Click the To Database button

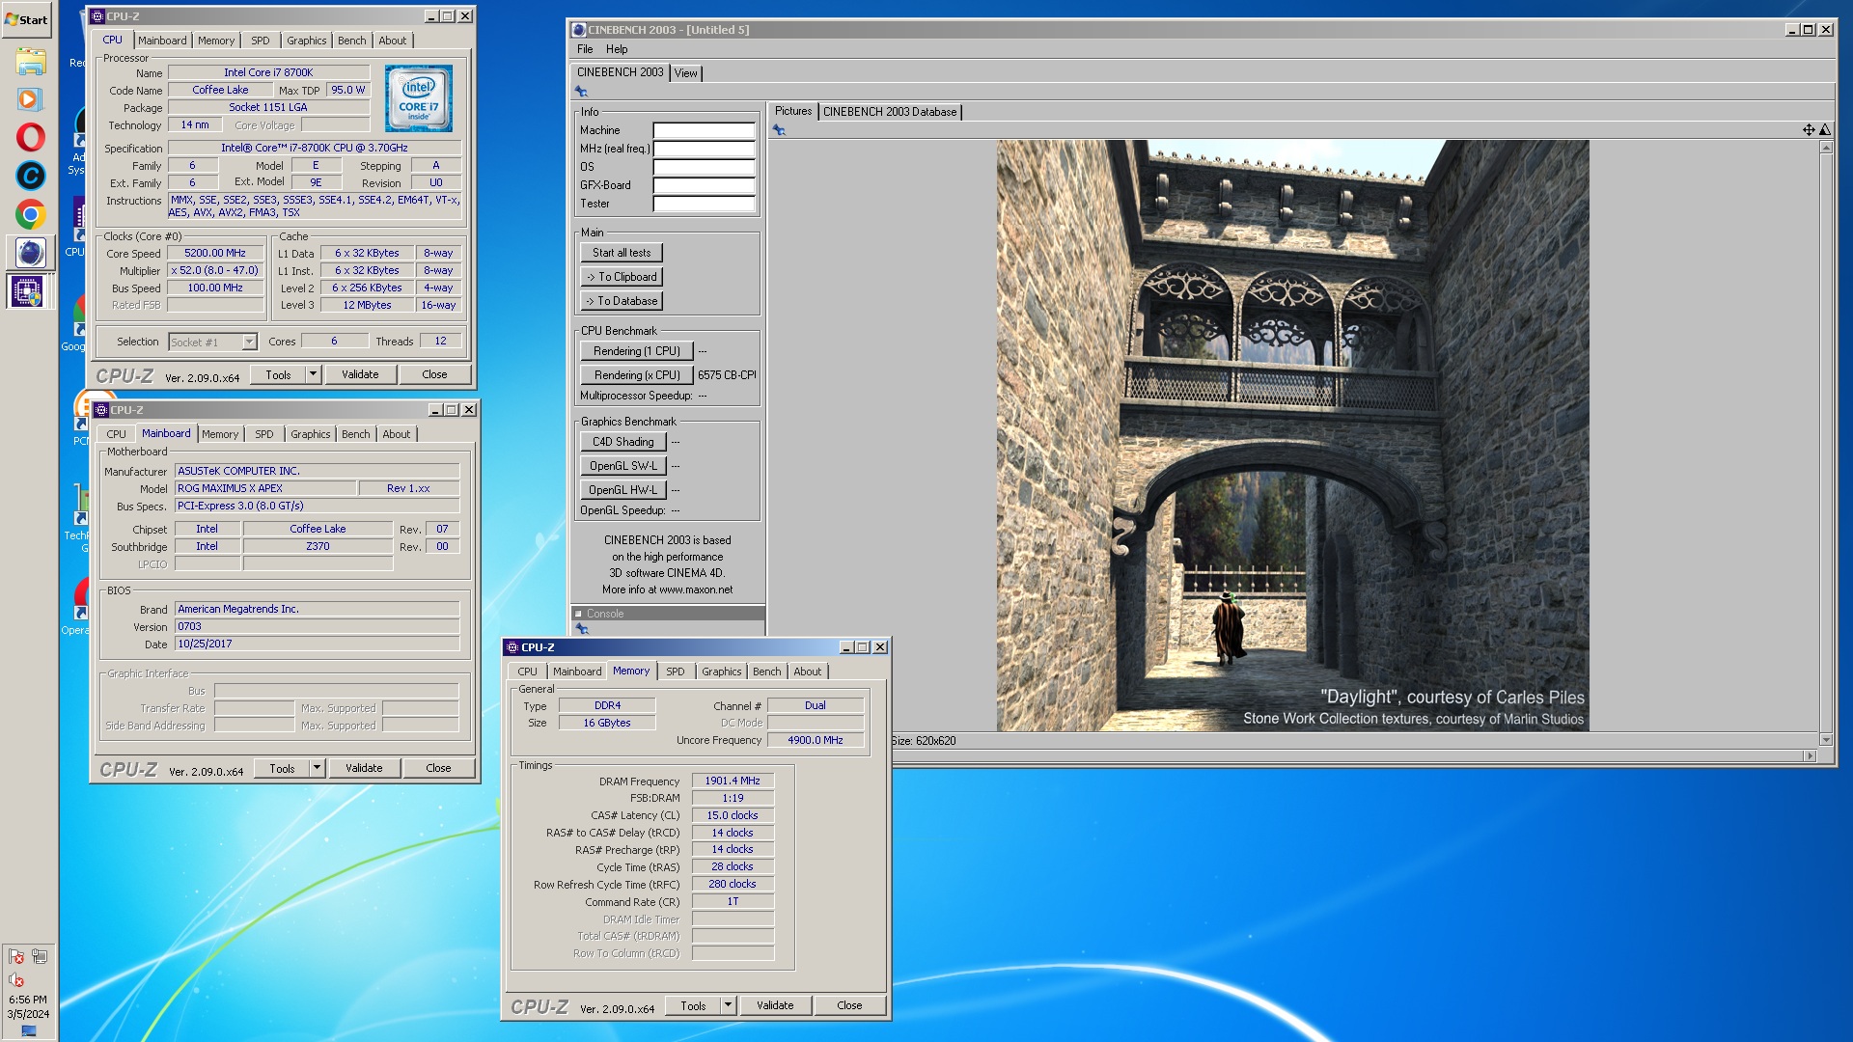click(x=622, y=301)
